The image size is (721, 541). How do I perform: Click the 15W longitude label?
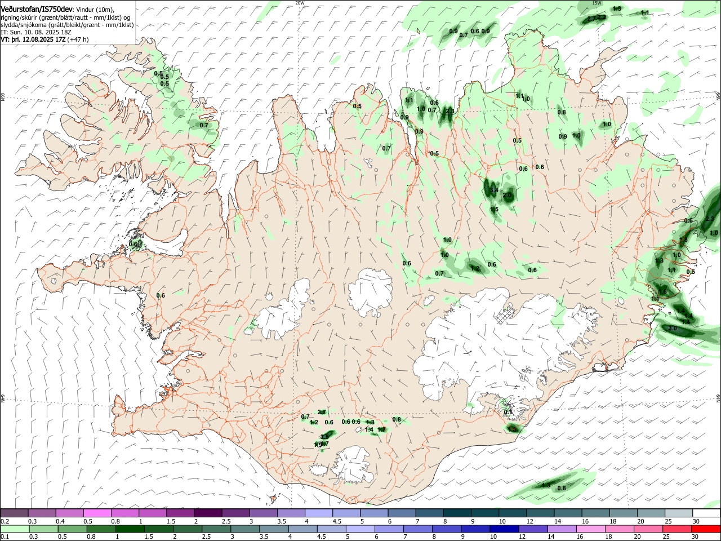(597, 3)
